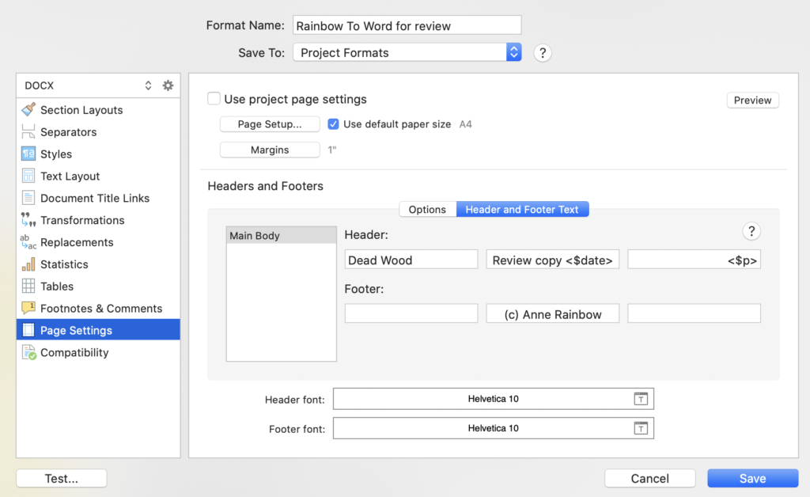Open the Save To dropdown
This screenshot has height=497, width=810.
(513, 52)
